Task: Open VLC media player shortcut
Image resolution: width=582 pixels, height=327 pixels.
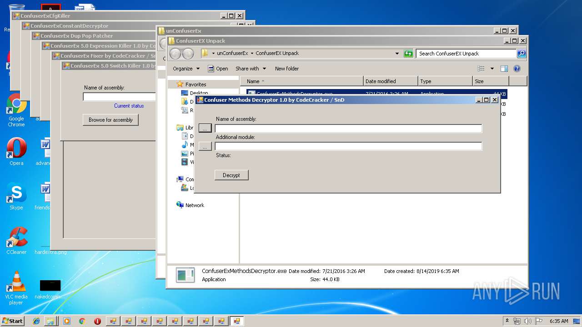Action: click(16, 288)
